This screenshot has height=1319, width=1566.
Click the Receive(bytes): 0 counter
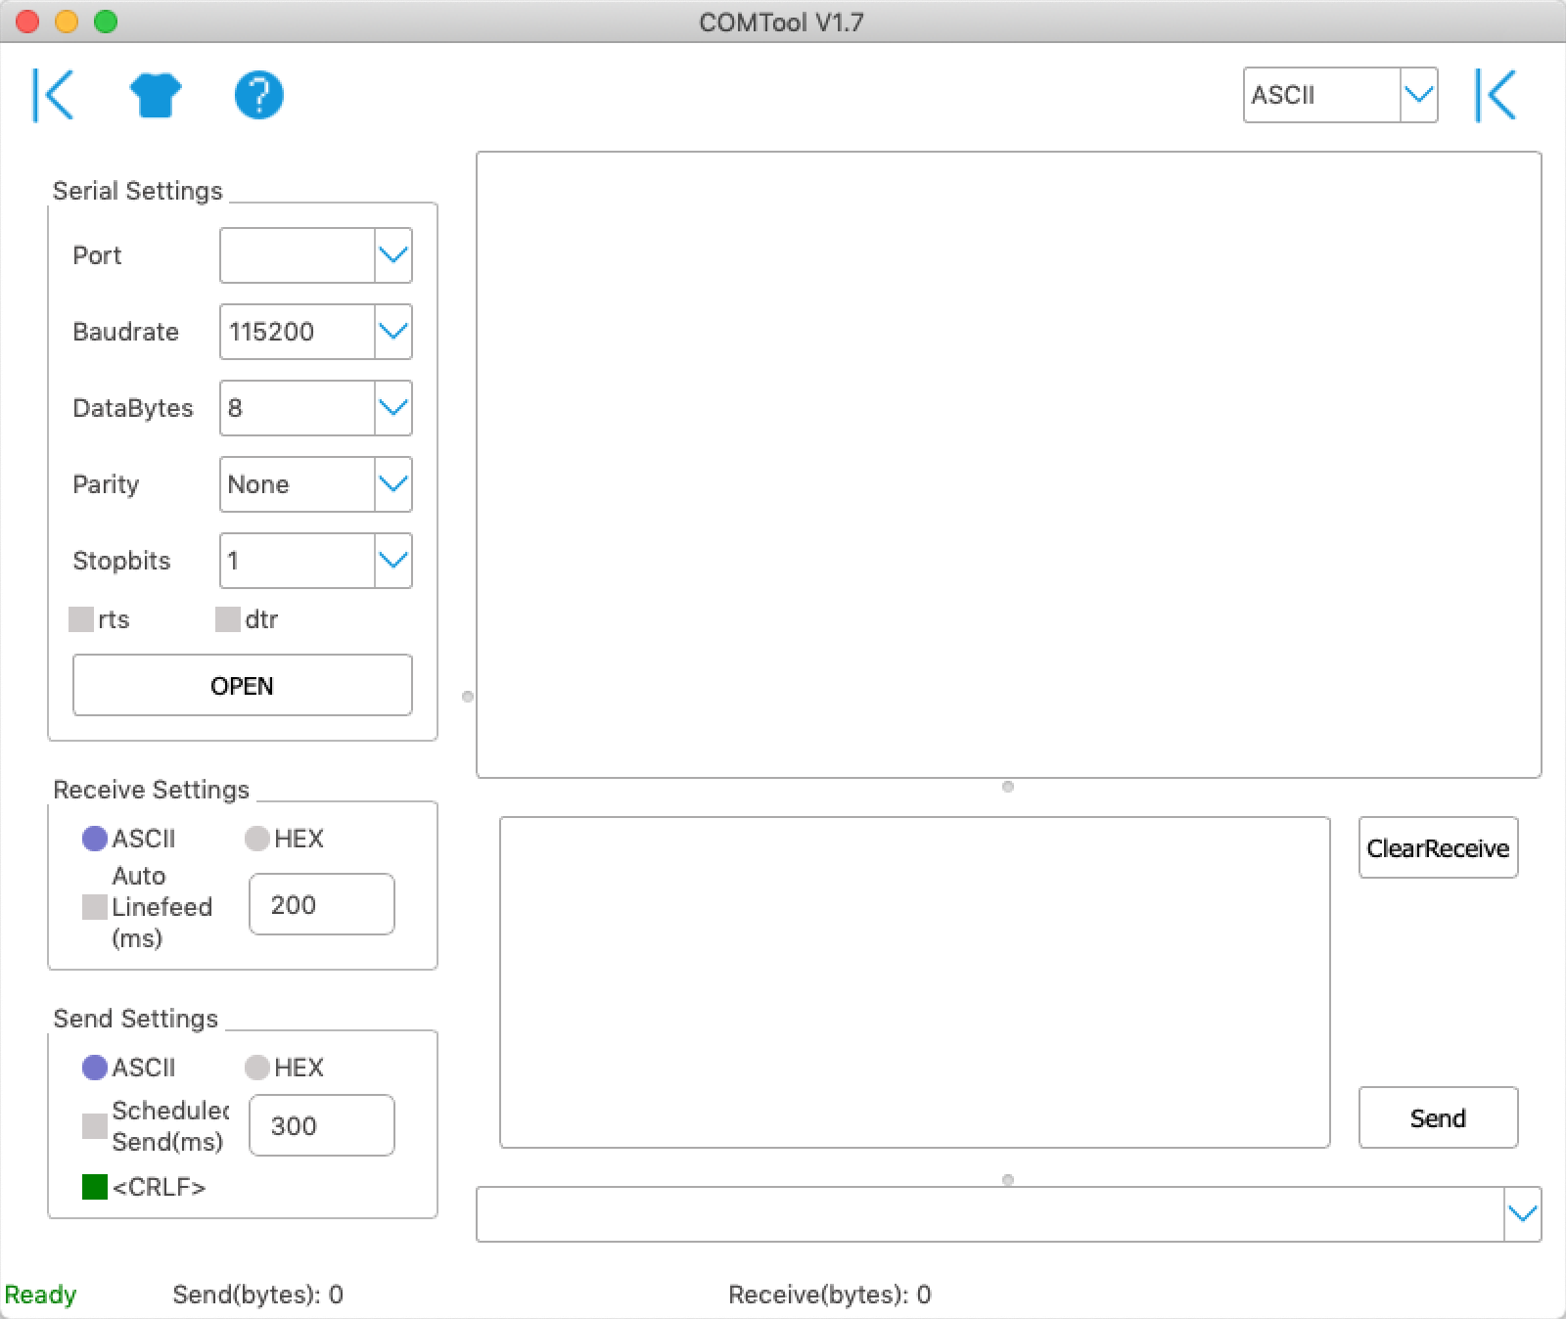pyautogui.click(x=830, y=1295)
